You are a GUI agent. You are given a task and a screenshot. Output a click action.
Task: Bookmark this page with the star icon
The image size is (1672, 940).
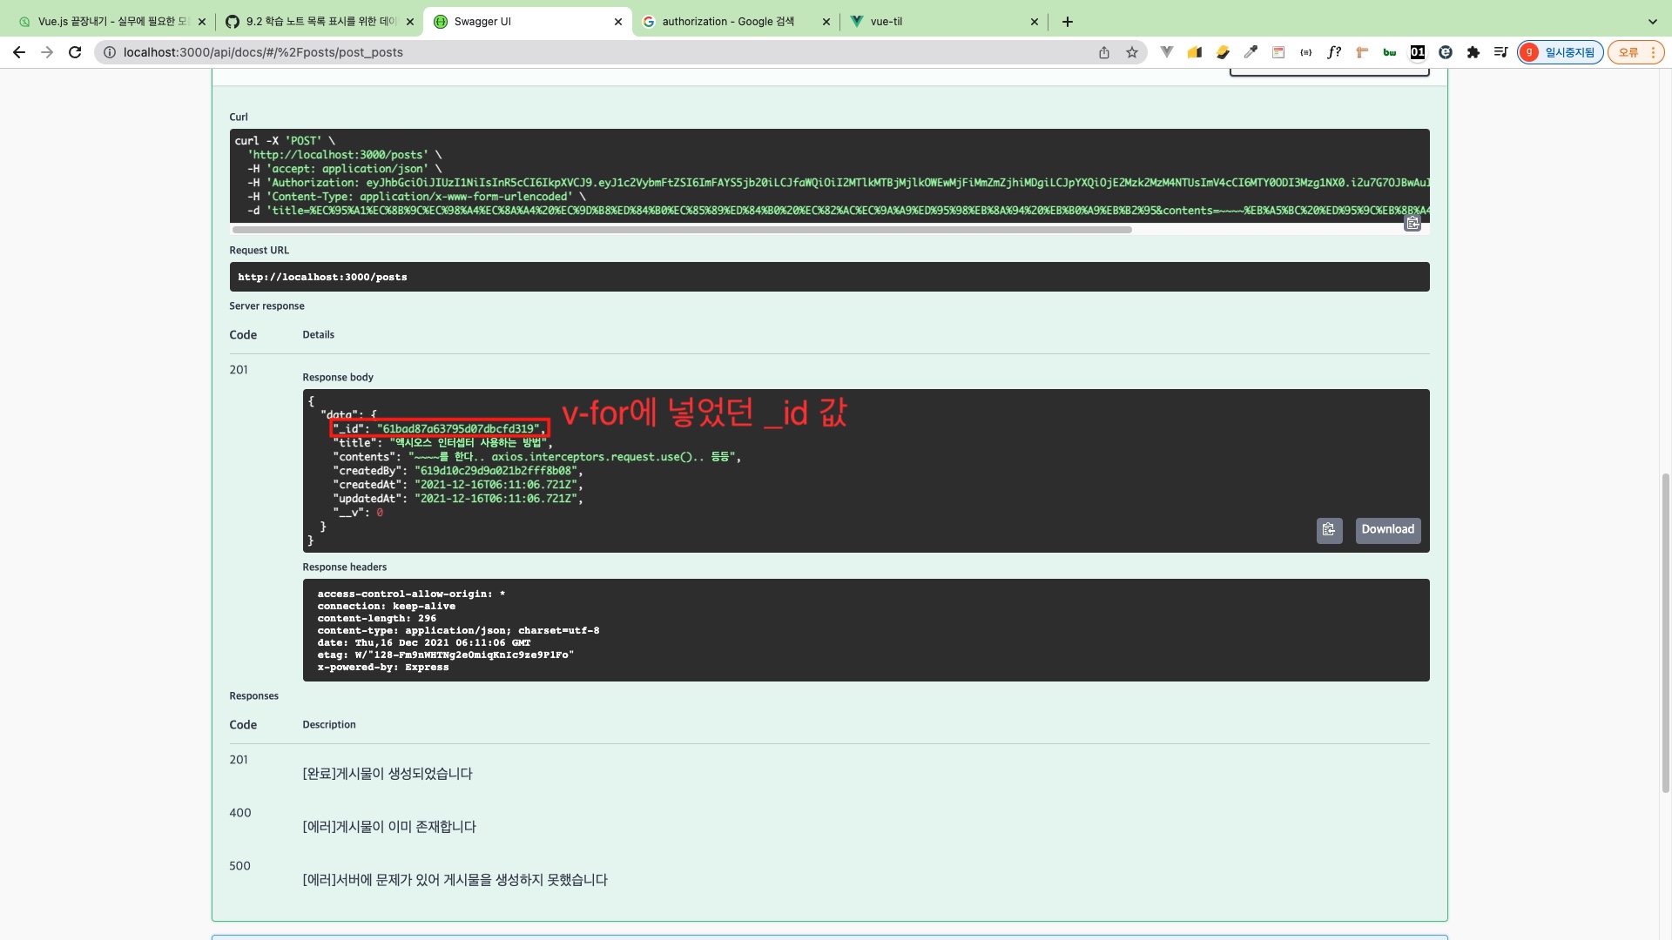click(1131, 52)
